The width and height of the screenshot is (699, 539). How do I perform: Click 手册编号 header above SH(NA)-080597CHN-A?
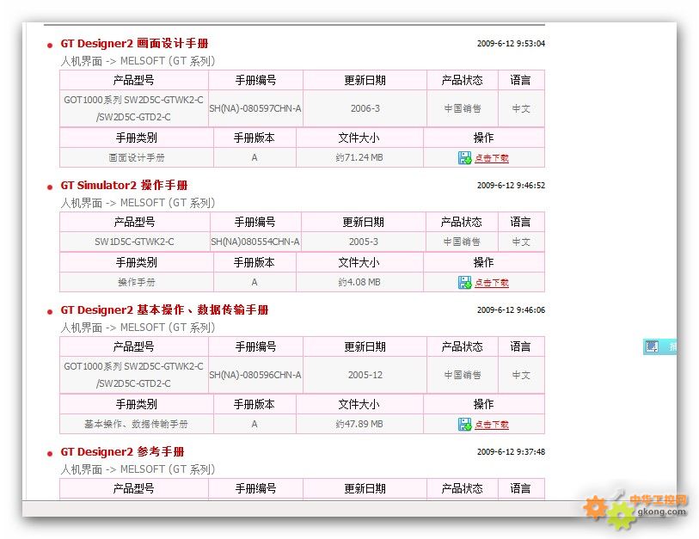tap(255, 80)
